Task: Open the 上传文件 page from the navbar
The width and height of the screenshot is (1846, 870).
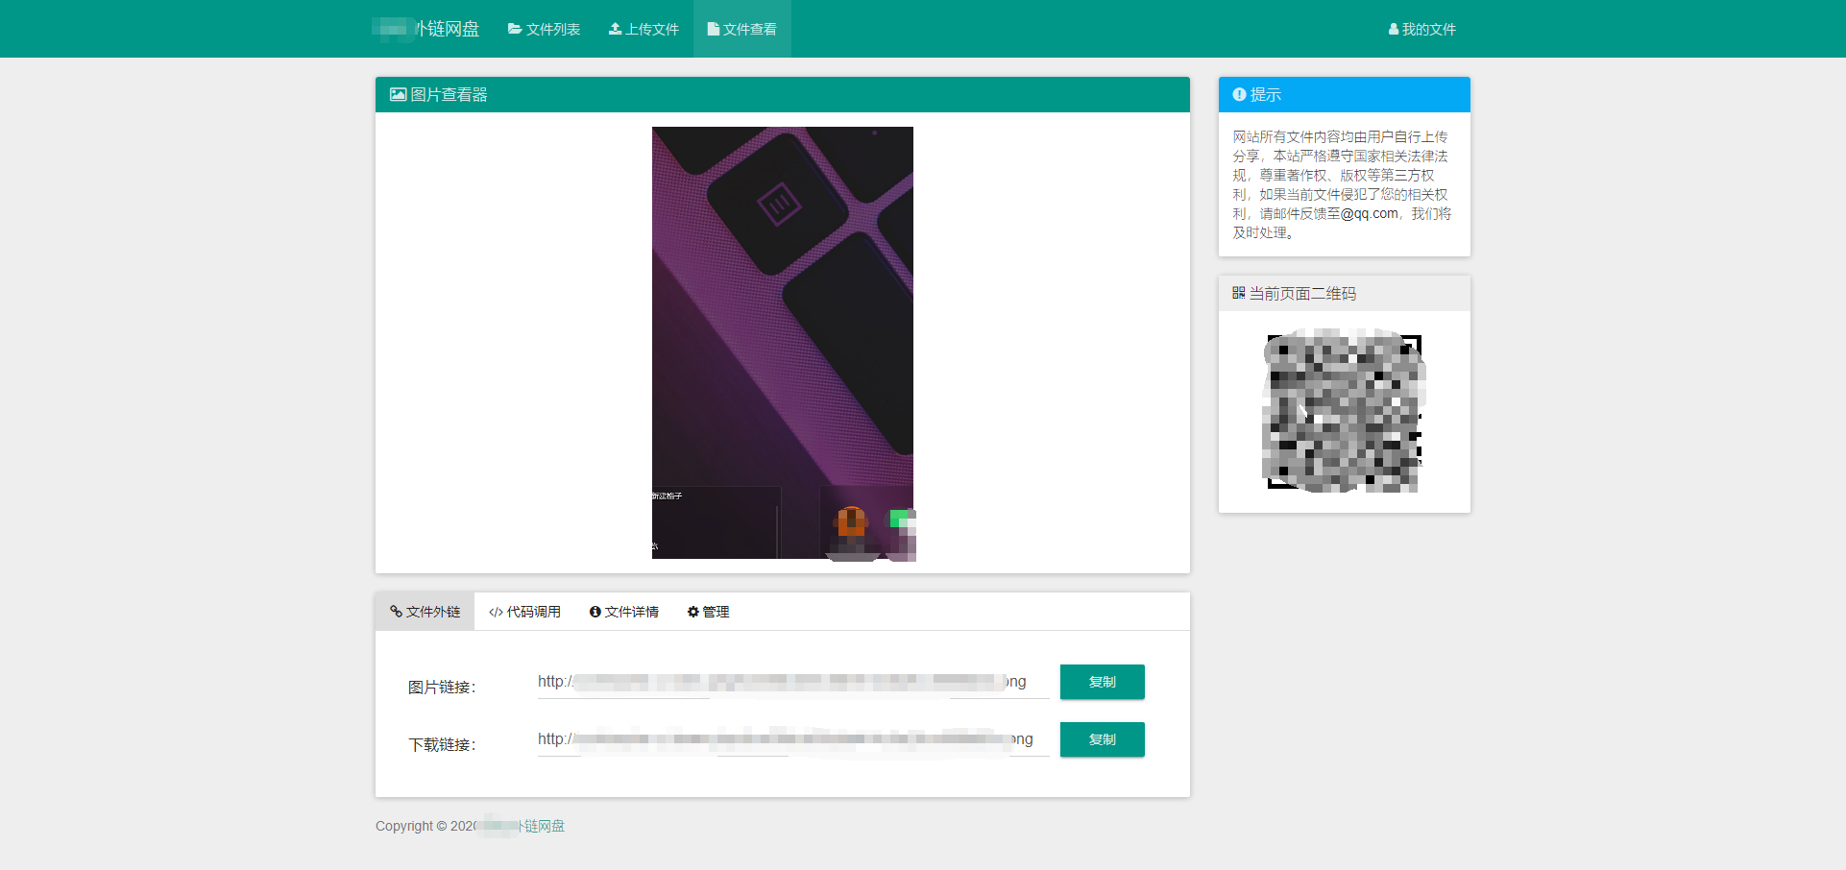Action: pyautogui.click(x=644, y=29)
